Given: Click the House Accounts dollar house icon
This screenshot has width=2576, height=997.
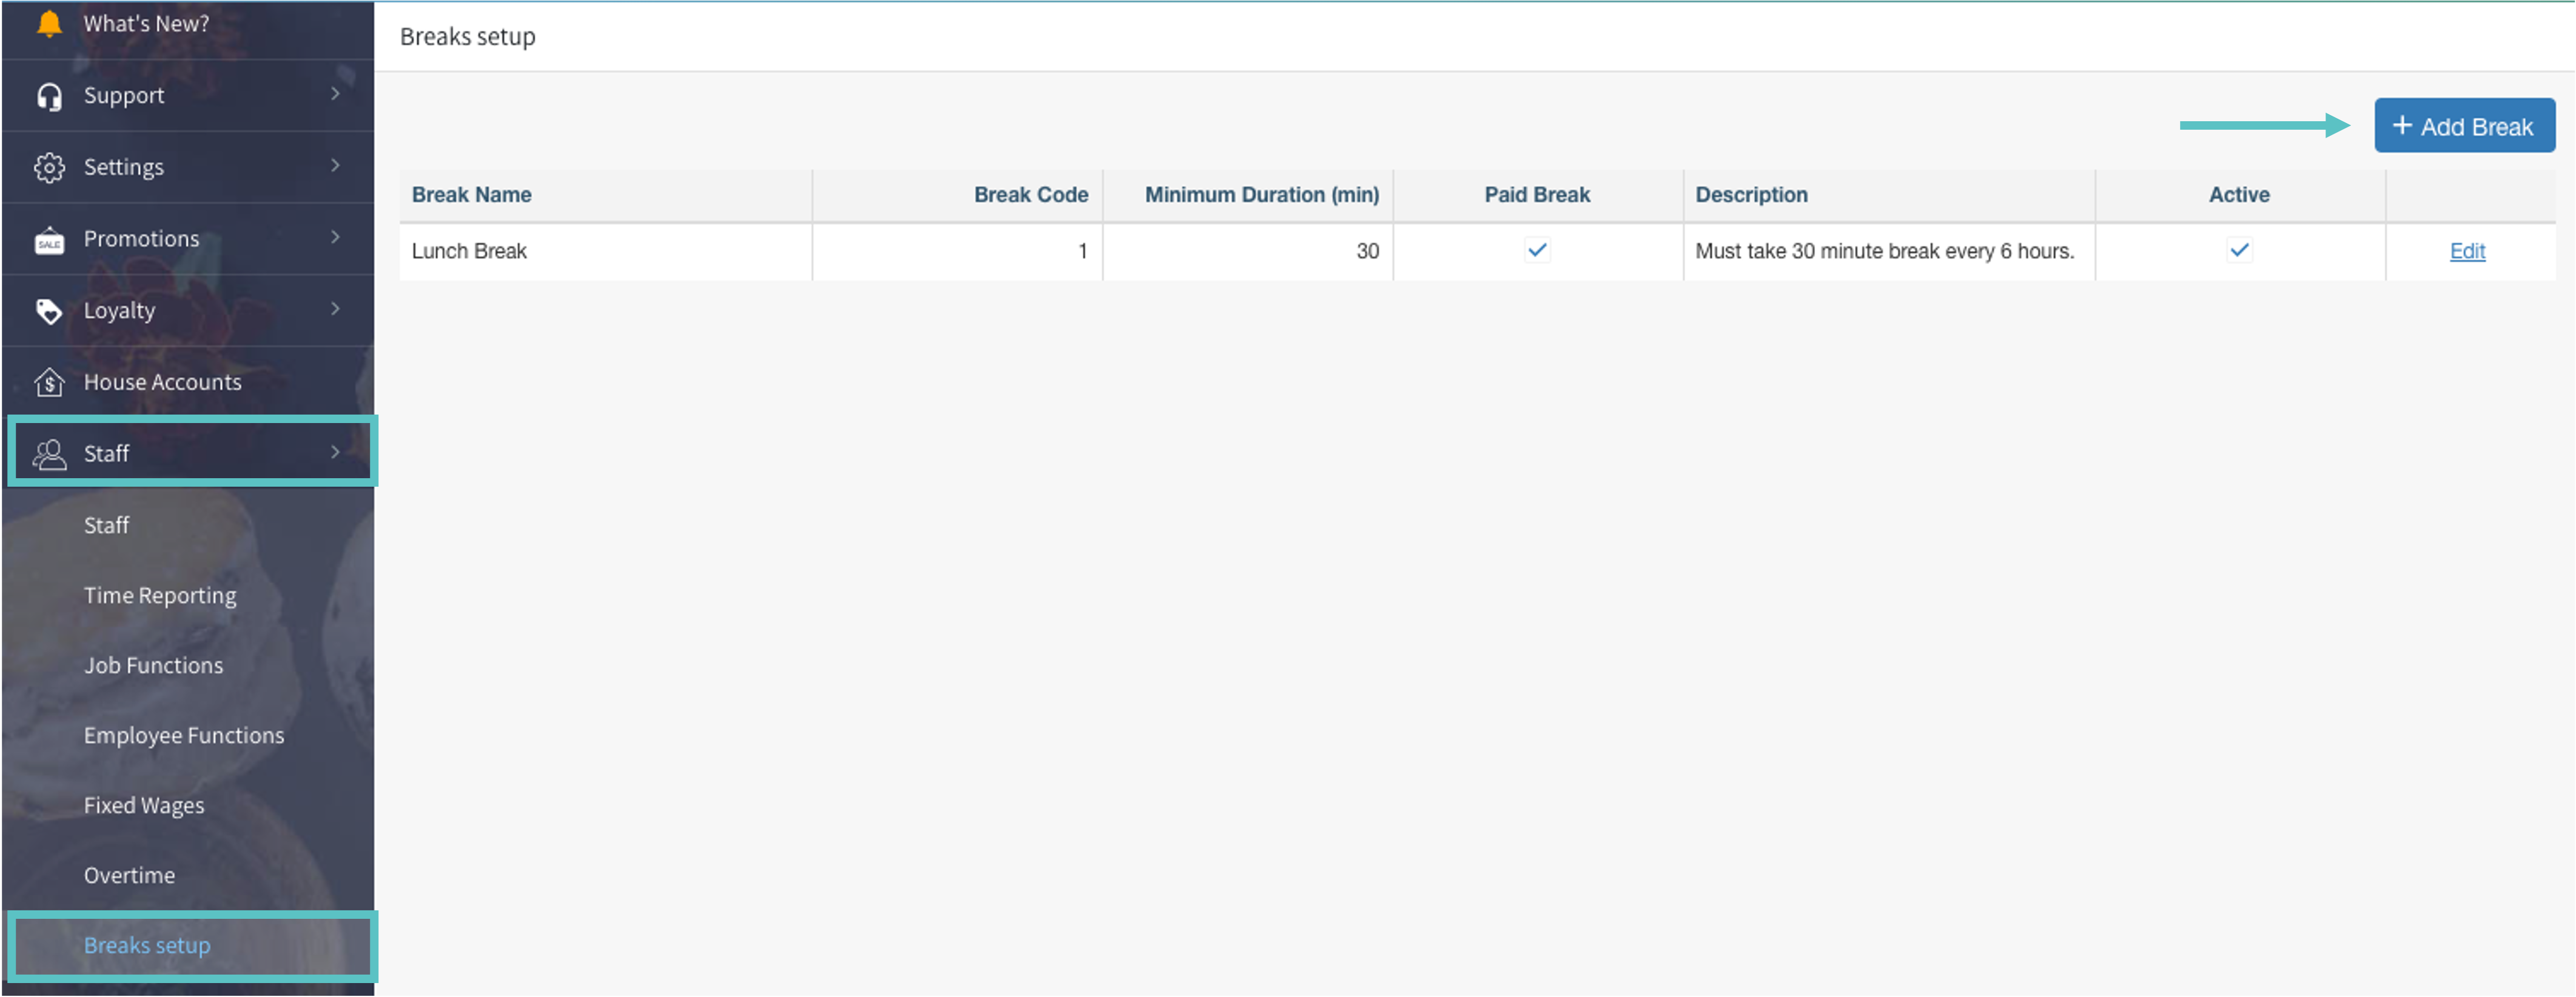Looking at the screenshot, I should tap(48, 382).
